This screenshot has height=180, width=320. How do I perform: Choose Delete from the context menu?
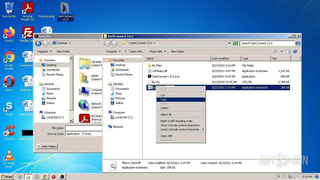point(181,108)
